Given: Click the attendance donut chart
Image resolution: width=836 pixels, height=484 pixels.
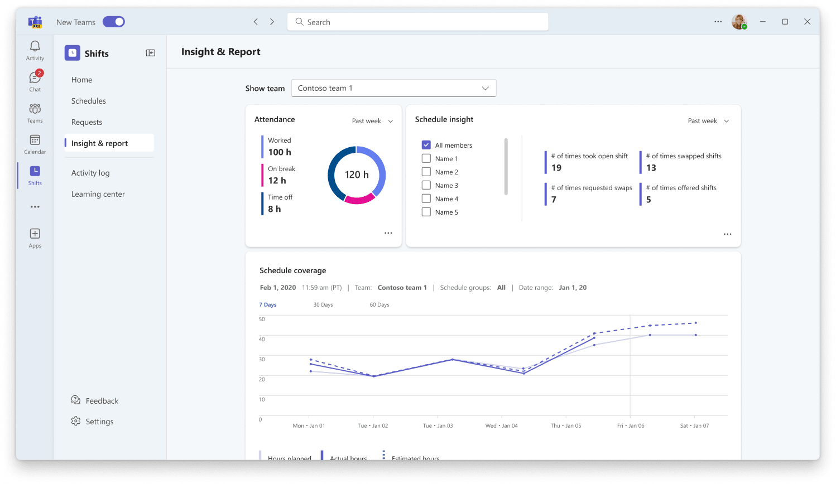Looking at the screenshot, I should point(357,175).
